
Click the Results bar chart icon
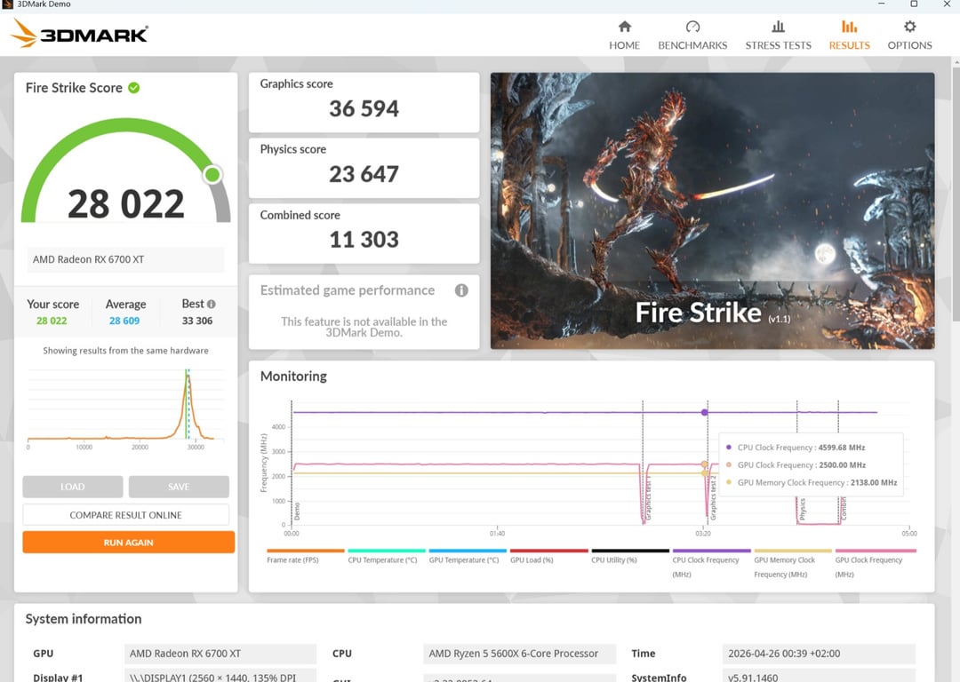coord(849,27)
